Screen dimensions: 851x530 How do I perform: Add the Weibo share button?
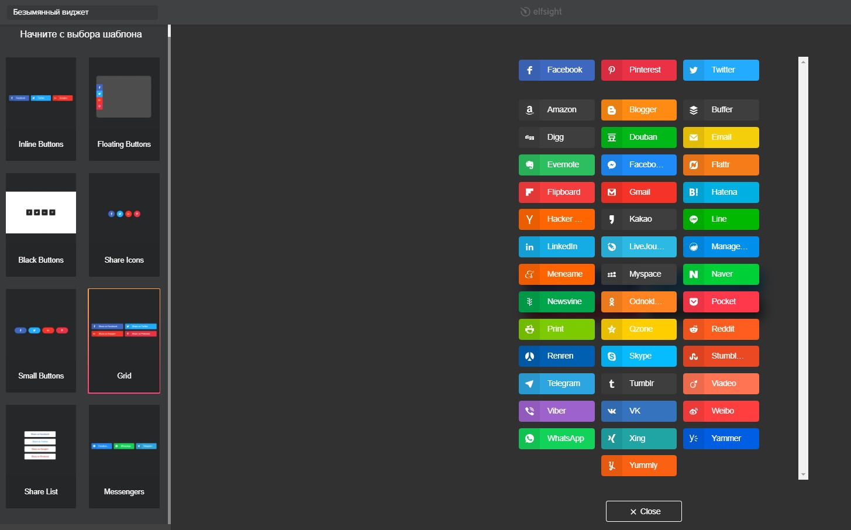(x=721, y=411)
